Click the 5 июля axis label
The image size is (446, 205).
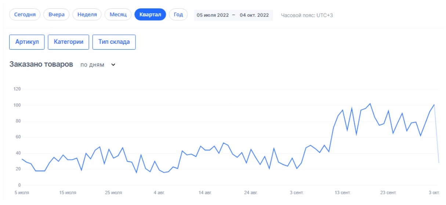[22, 193]
